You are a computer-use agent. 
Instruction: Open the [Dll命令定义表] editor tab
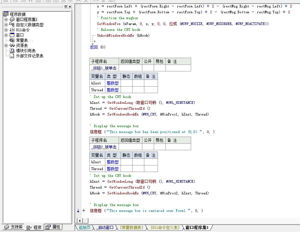pyautogui.click(x=165, y=227)
